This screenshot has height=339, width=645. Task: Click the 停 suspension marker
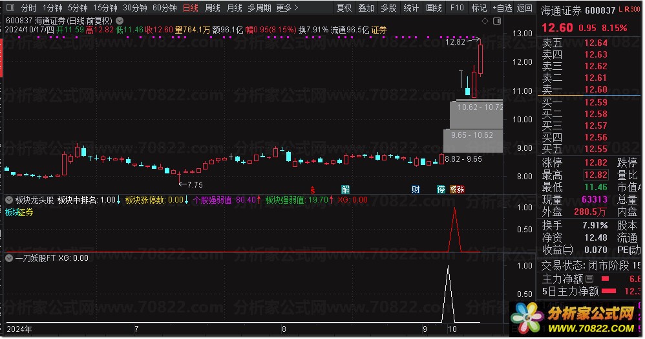pyautogui.click(x=441, y=190)
